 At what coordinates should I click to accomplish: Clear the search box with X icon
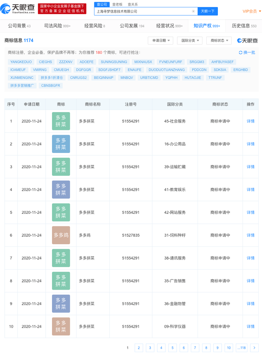pyautogui.click(x=193, y=11)
